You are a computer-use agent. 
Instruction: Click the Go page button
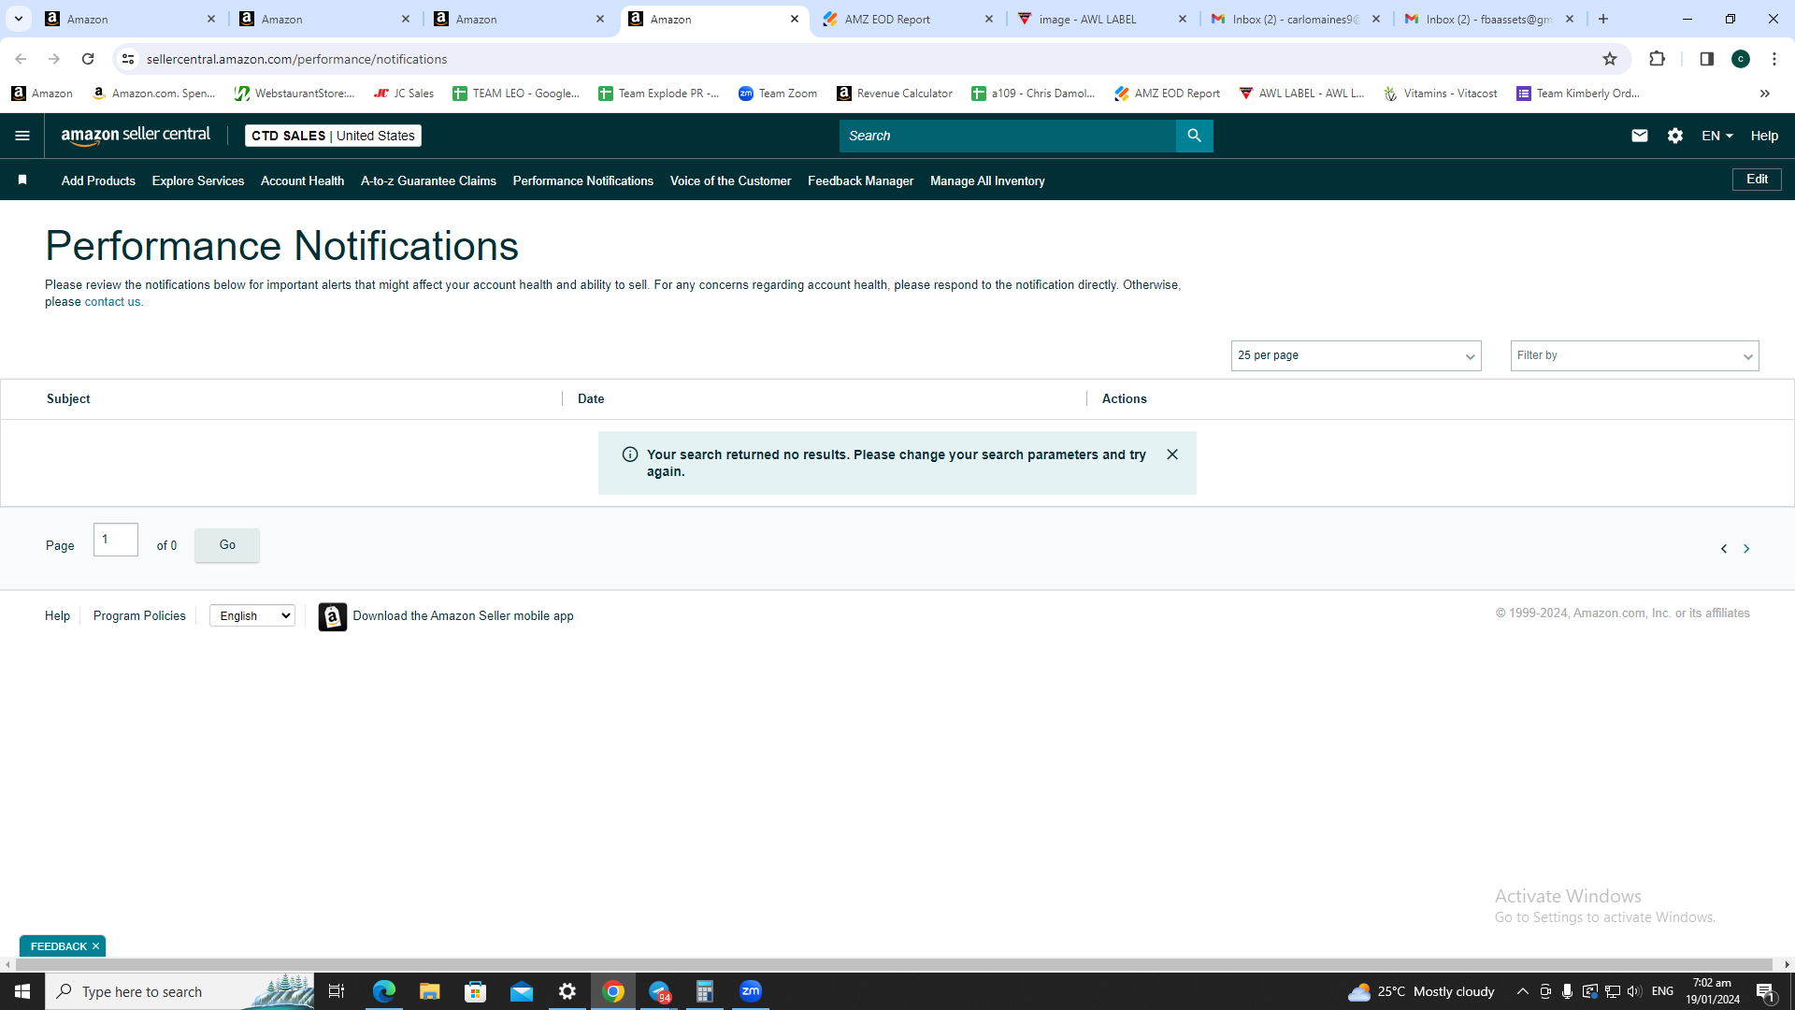tap(227, 544)
